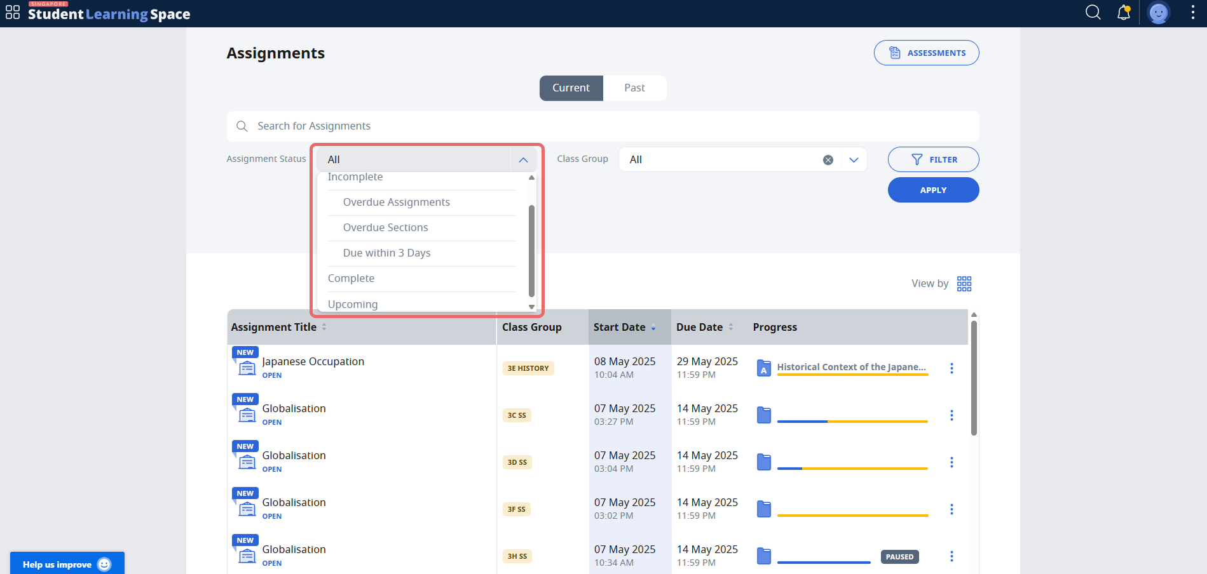Switch to the Current tab
The width and height of the screenshot is (1207, 574).
(571, 88)
